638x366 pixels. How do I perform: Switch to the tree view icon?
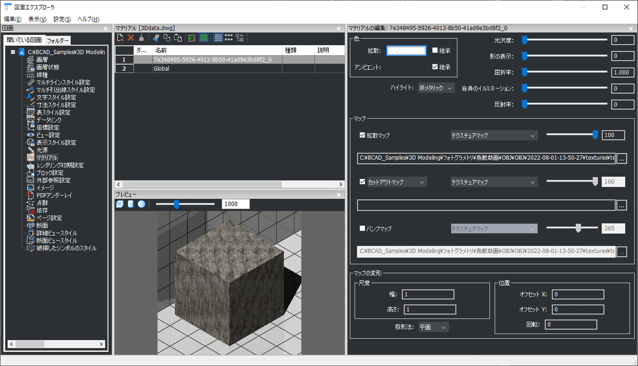pyautogui.click(x=240, y=38)
